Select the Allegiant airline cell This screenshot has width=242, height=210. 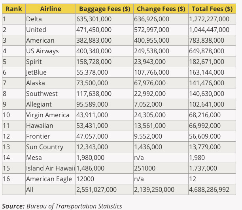(39, 104)
